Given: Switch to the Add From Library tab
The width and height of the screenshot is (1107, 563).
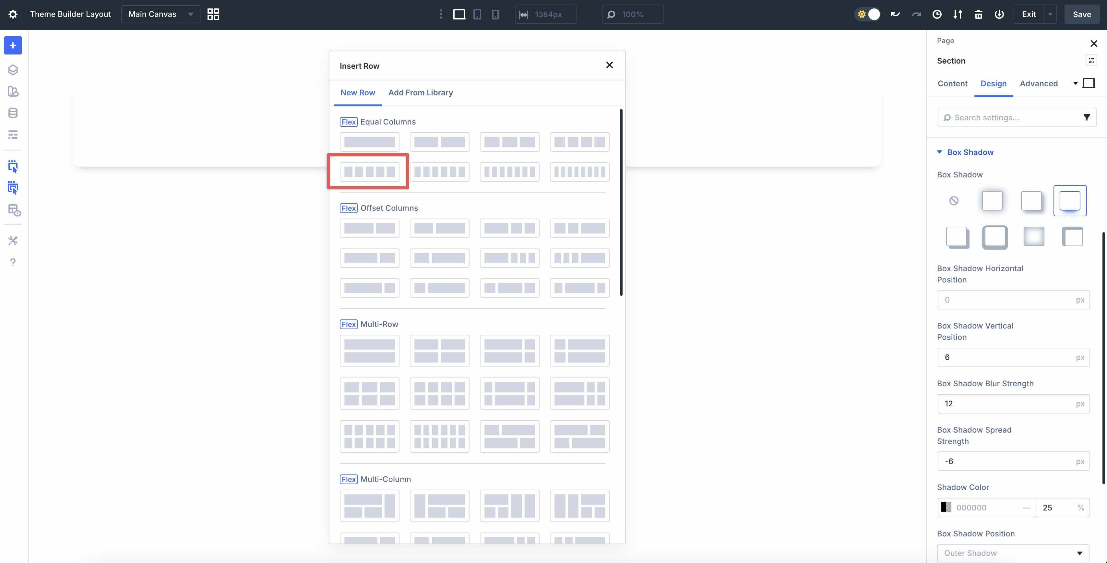Looking at the screenshot, I should 421,92.
